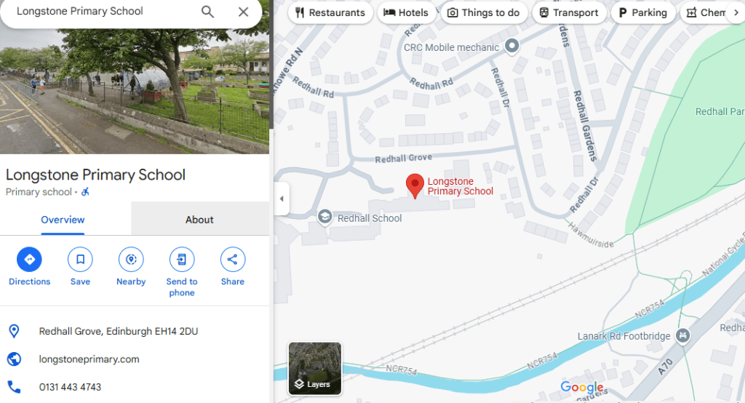
Task: Show Hotels on the map
Action: (x=406, y=13)
